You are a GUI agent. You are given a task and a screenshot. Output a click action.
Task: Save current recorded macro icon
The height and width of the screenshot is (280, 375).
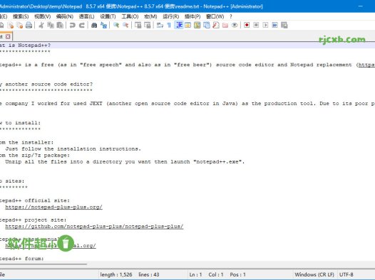point(284,25)
